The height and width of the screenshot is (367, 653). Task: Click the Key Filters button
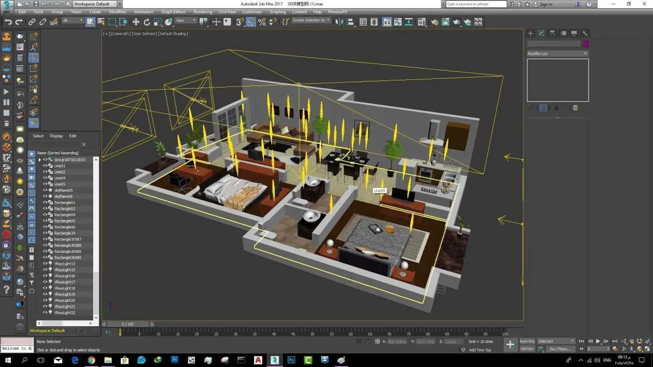click(560, 349)
